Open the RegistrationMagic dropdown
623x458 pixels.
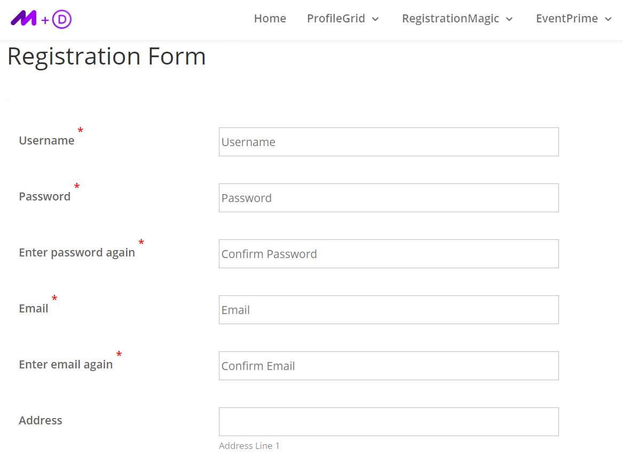pos(458,18)
